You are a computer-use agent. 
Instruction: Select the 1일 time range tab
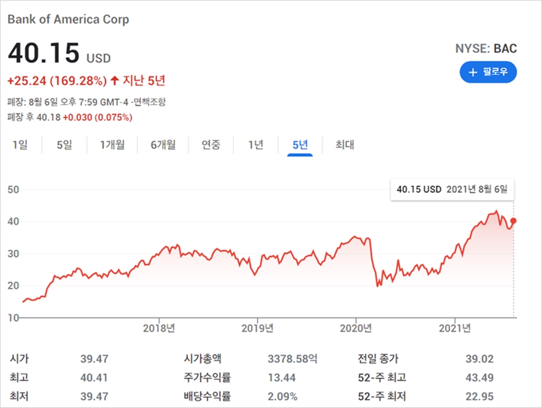pyautogui.click(x=20, y=145)
